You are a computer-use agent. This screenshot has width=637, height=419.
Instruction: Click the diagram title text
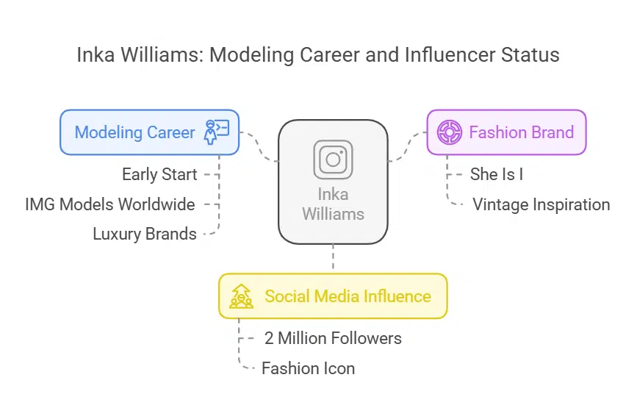point(318,55)
